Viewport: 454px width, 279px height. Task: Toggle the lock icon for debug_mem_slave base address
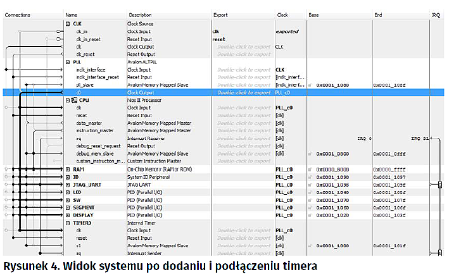pyautogui.click(x=310, y=154)
